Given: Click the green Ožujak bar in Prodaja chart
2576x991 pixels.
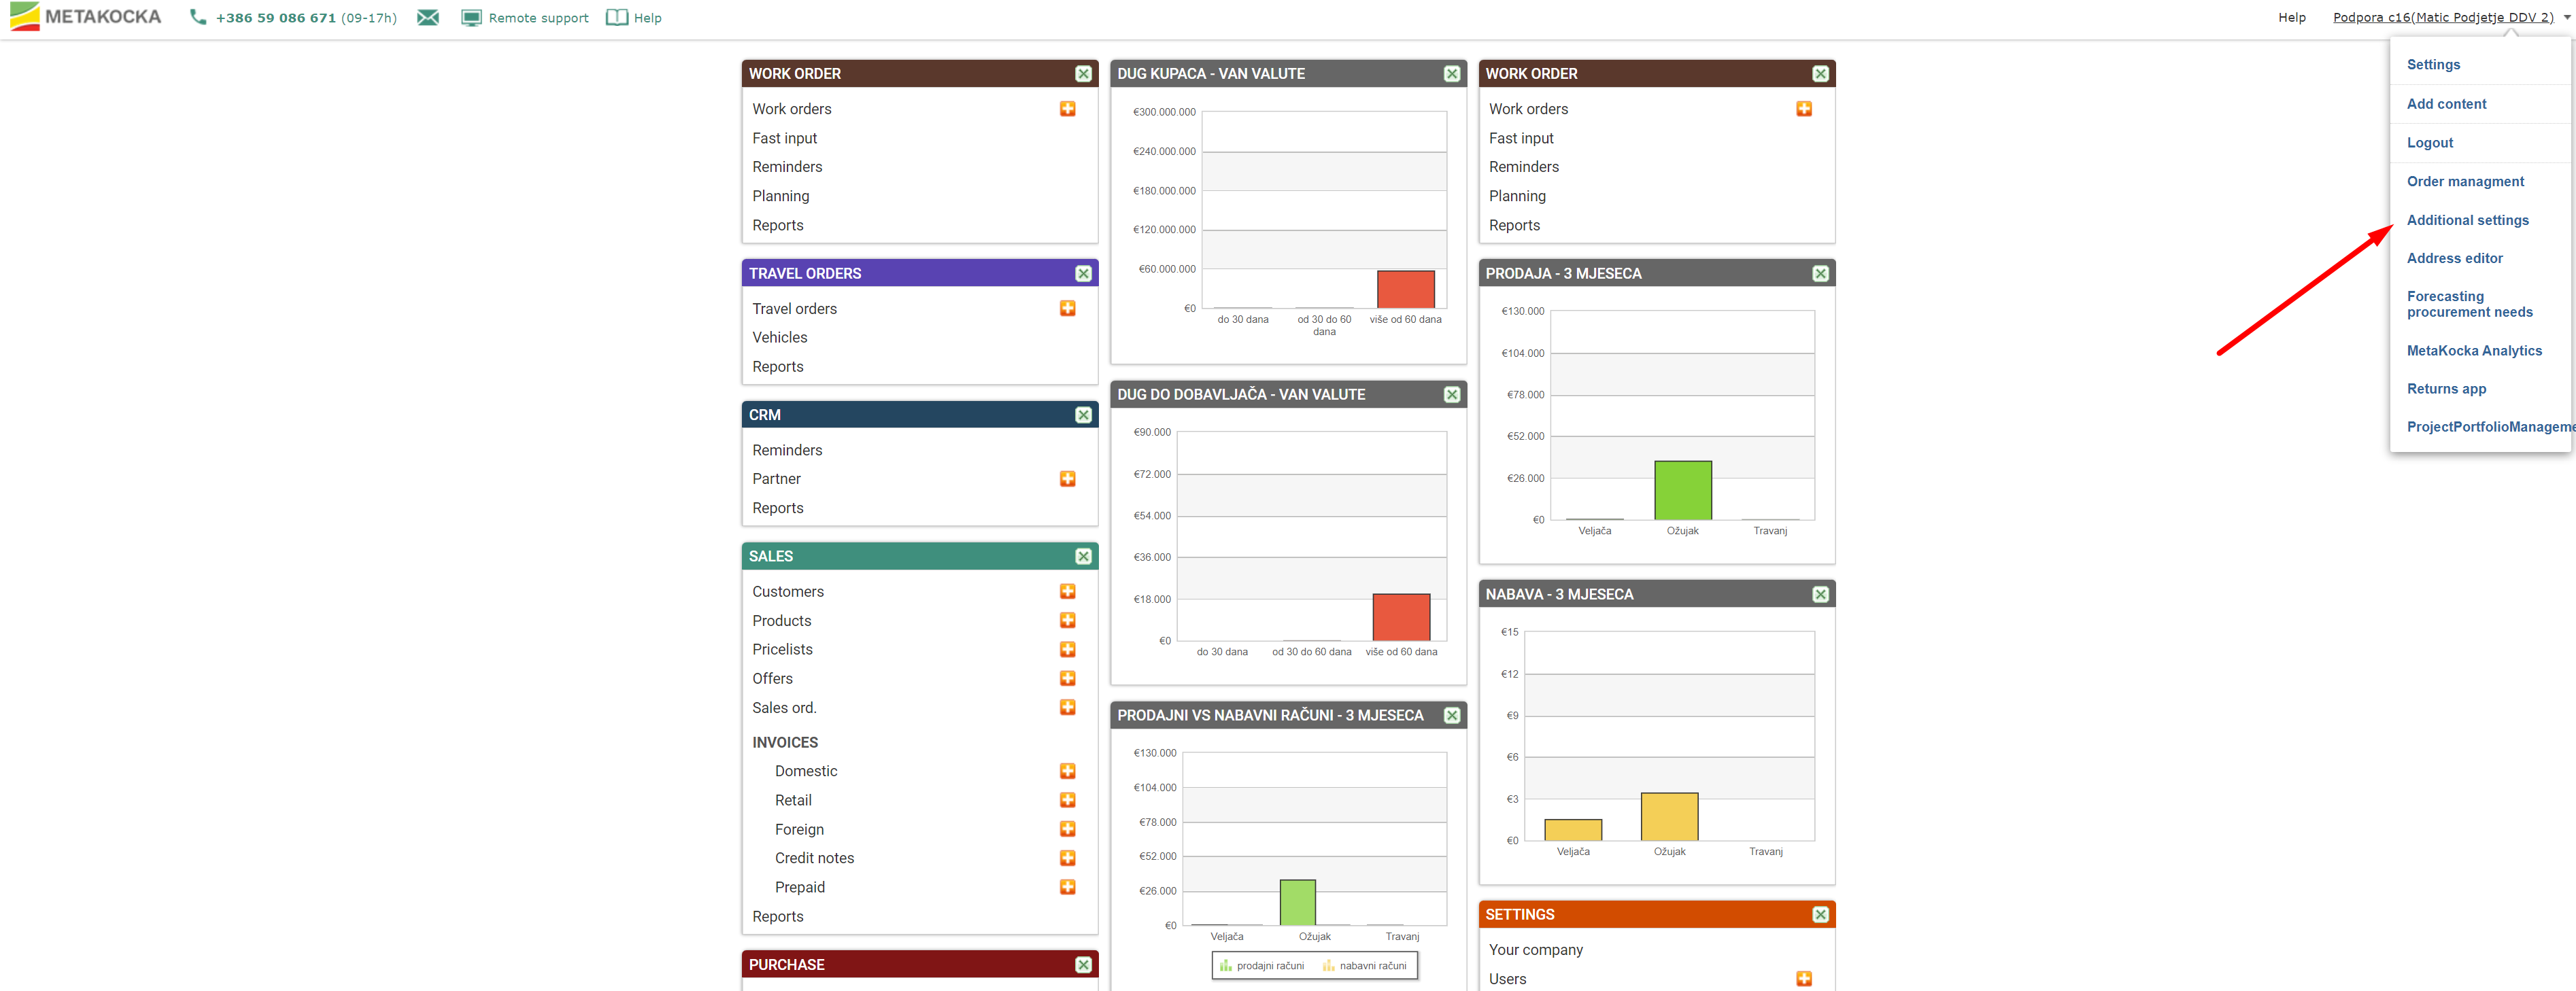Looking at the screenshot, I should [1682, 491].
